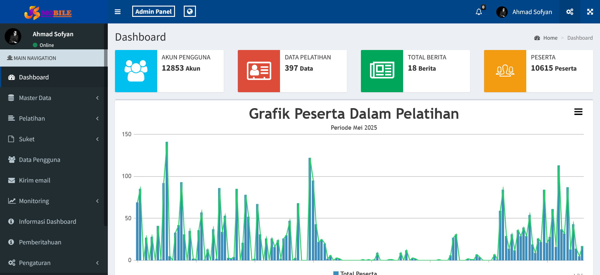Viewport: 600px width, 275px height.
Task: Click the orange Peserta group icon
Action: tap(505, 71)
